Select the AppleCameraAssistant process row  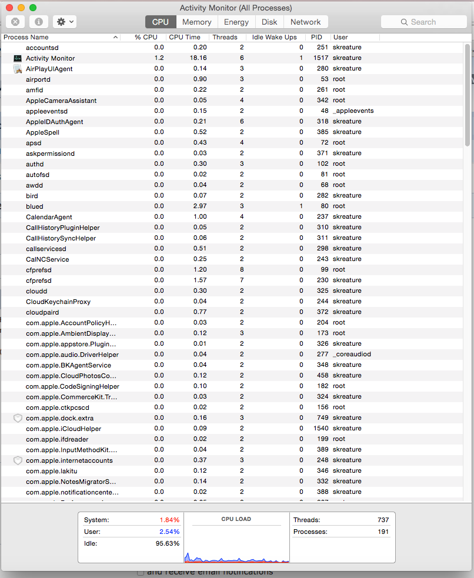pos(232,101)
